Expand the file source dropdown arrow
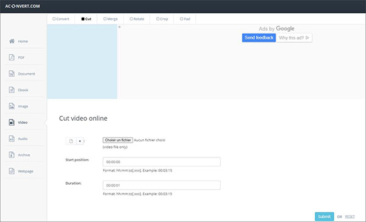This screenshot has width=366, height=222. coord(79,141)
